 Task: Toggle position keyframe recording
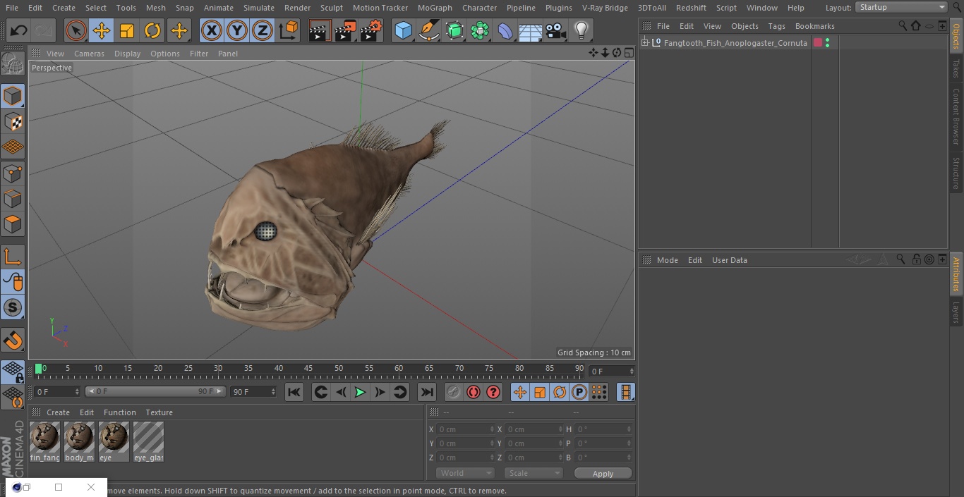[520, 392]
